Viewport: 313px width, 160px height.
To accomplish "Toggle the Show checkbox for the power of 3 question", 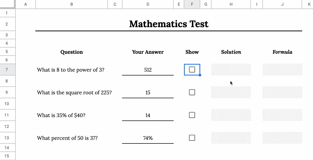I will point(192,70).
